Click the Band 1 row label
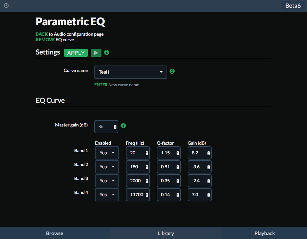 pos(81,150)
